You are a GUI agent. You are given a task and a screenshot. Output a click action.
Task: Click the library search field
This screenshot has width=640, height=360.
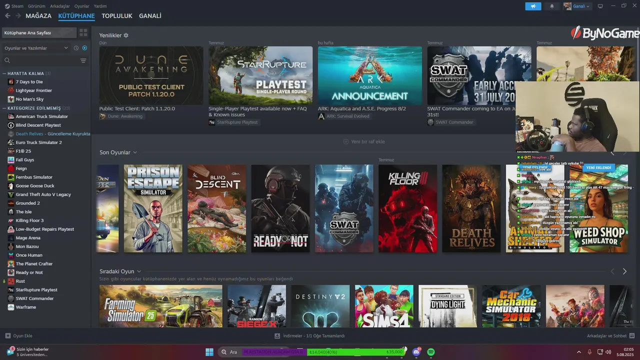[41, 60]
